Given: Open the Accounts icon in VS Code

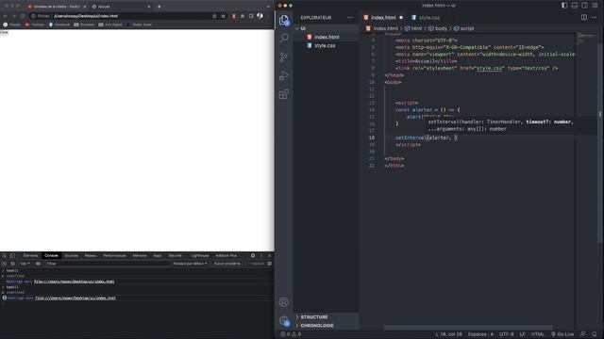Looking at the screenshot, I should click(x=284, y=302).
